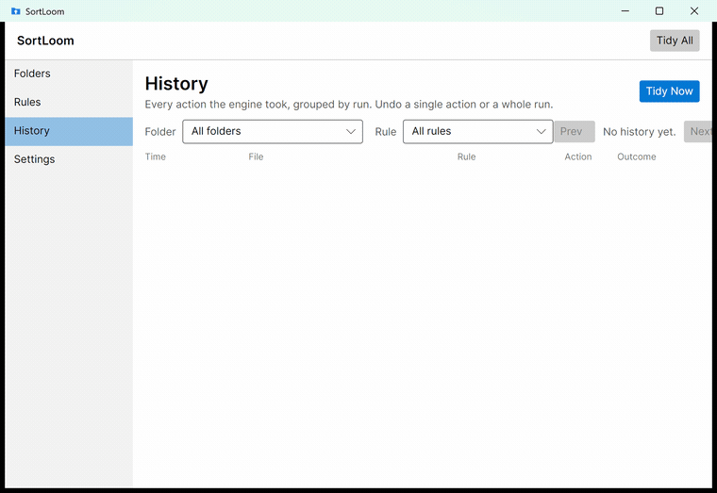Run Tidy Now
Image resolution: width=717 pixels, height=493 pixels.
tap(669, 91)
